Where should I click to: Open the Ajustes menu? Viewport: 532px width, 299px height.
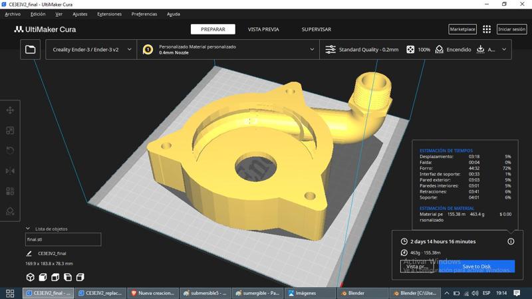[x=80, y=14]
